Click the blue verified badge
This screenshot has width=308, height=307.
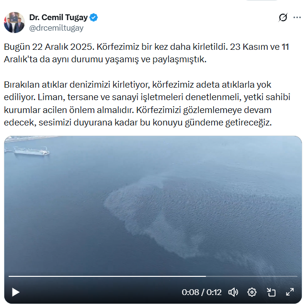pyautogui.click(x=94, y=17)
